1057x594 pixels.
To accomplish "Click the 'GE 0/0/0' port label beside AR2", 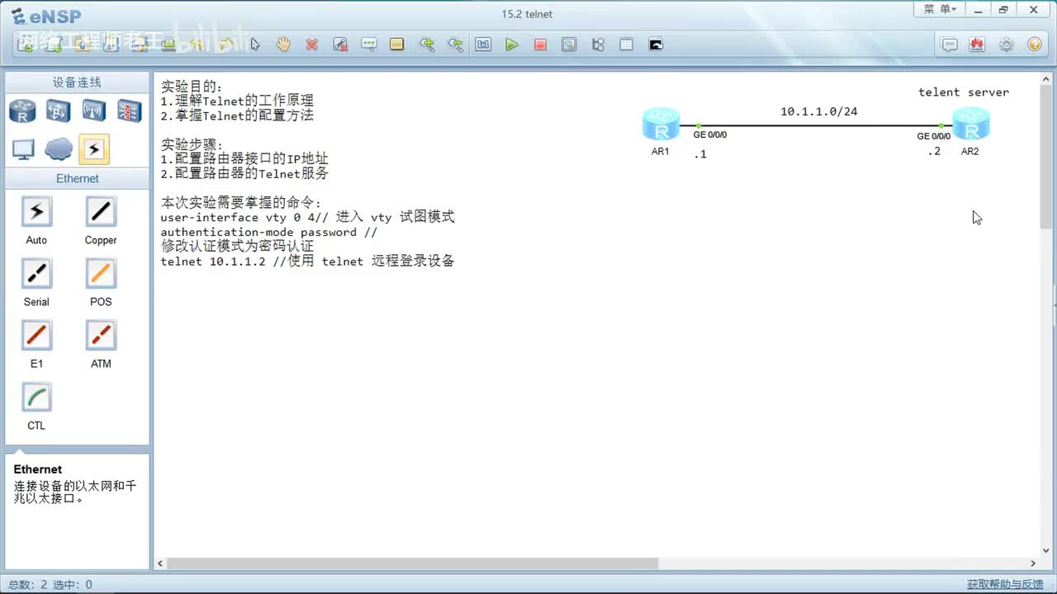I will pyautogui.click(x=934, y=137).
